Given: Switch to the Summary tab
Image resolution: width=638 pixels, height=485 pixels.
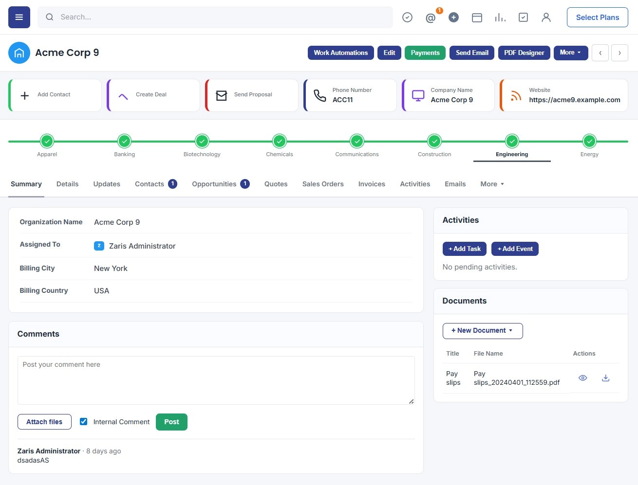Looking at the screenshot, I should (26, 184).
